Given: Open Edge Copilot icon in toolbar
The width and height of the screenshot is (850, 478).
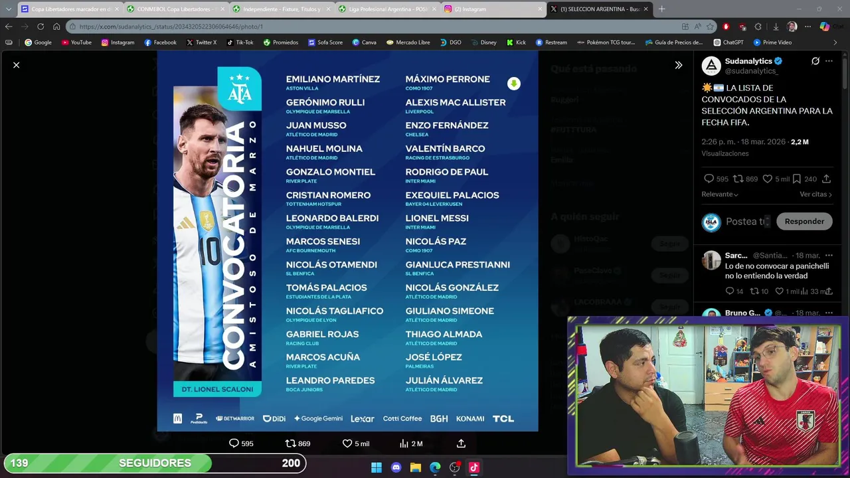Looking at the screenshot, I should point(824,27).
